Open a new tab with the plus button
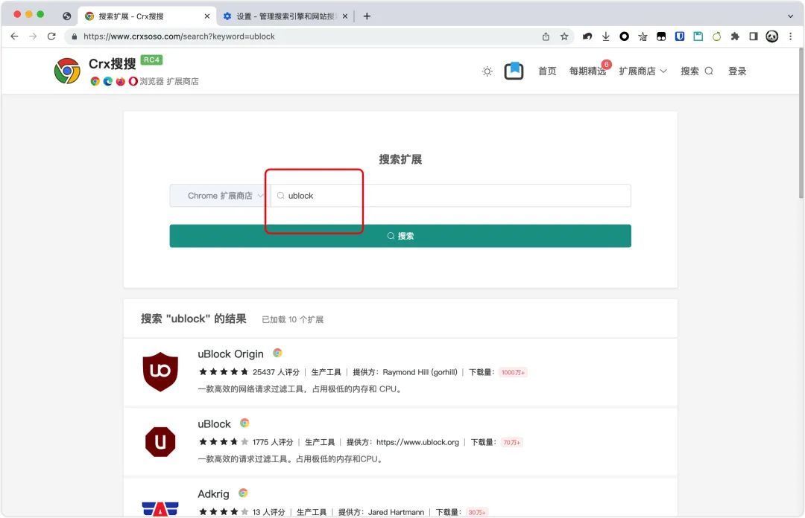This screenshot has width=805, height=518. click(x=367, y=16)
